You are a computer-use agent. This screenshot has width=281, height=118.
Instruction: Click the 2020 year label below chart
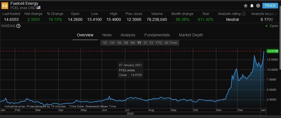point(130,113)
